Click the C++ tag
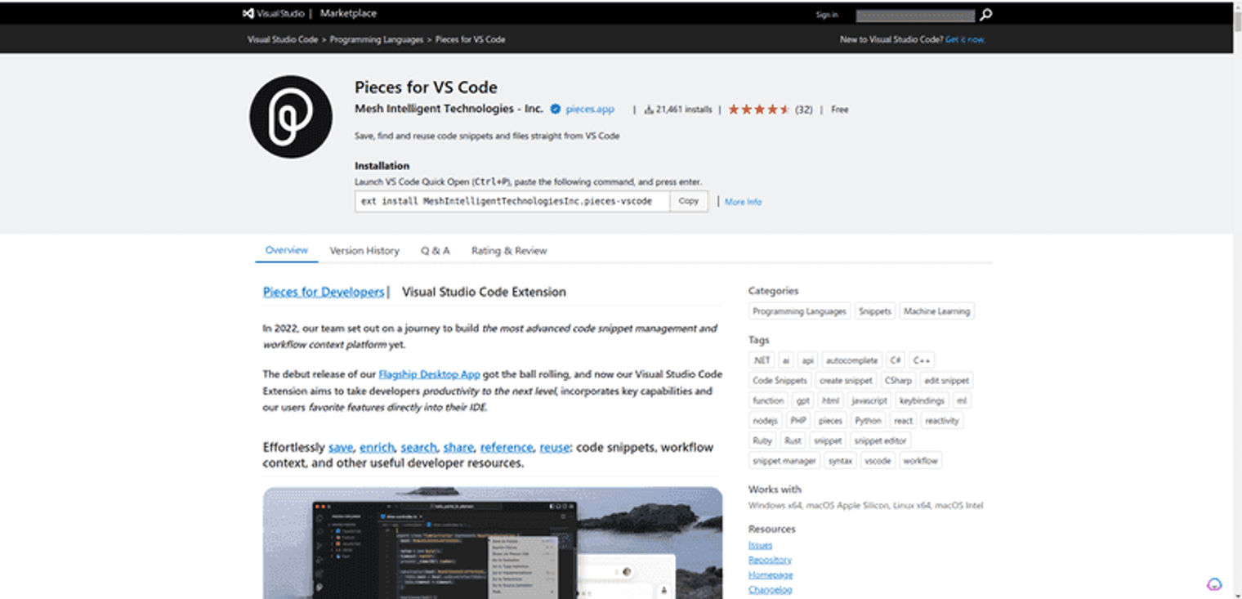 coord(922,360)
